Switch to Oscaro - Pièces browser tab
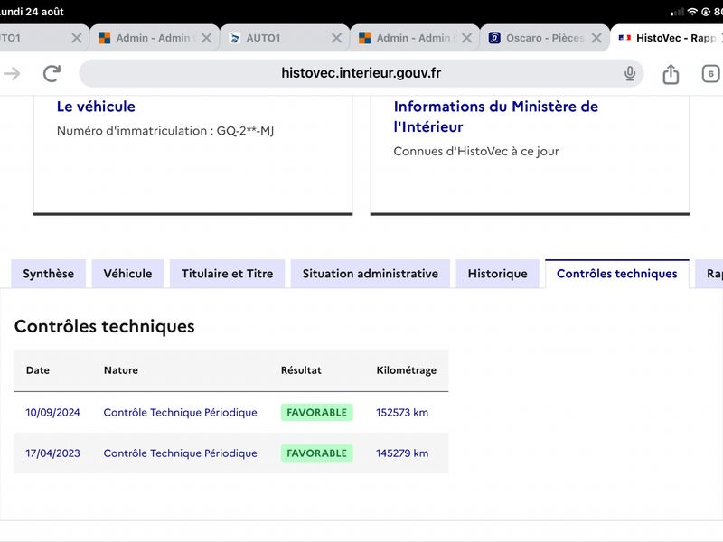723x542 pixels. [x=545, y=38]
